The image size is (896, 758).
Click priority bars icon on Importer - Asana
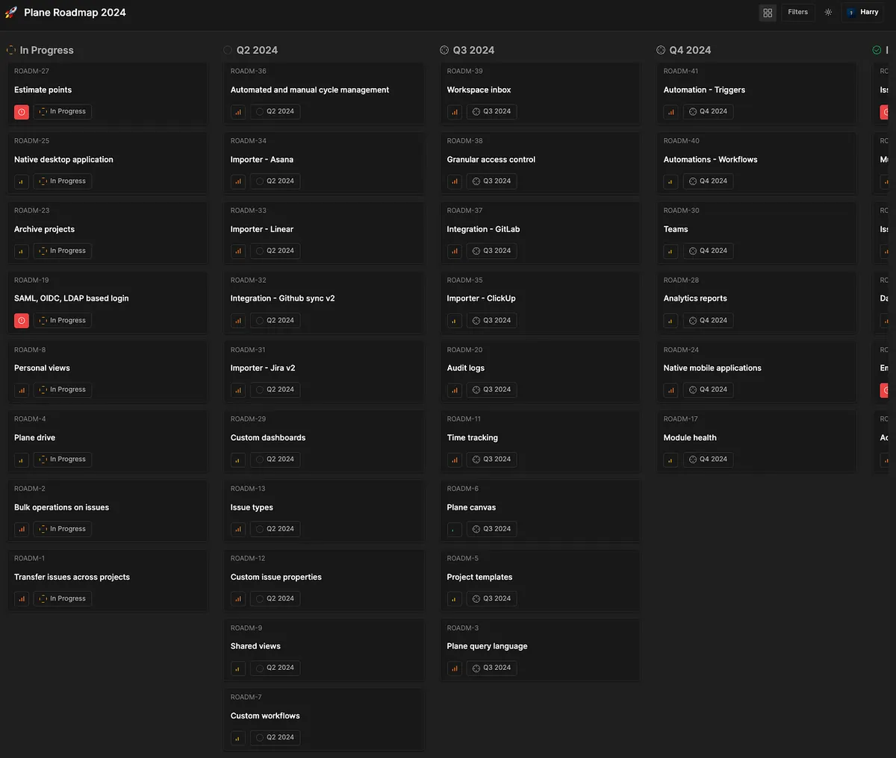pos(238,181)
